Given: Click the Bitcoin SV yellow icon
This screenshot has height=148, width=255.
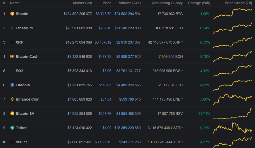Looking at the screenshot, I should (x=12, y=114).
